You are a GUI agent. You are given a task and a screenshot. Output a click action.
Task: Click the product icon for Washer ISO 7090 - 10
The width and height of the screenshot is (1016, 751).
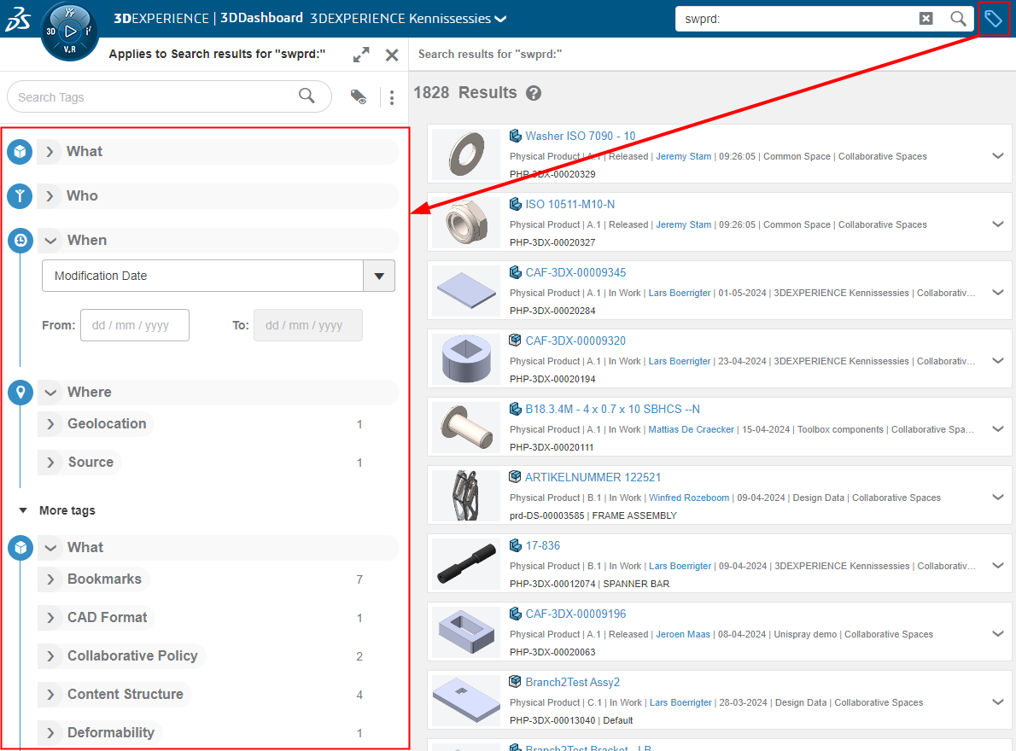516,136
